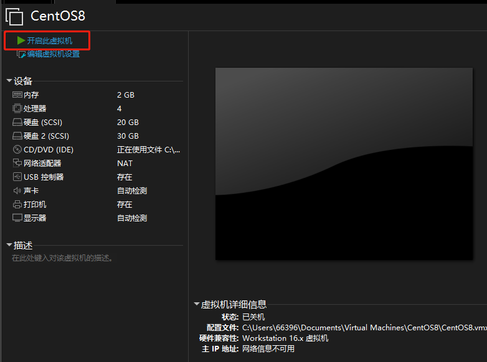Click the sound card 声卡 icon
The height and width of the screenshot is (362, 487).
coord(17,190)
